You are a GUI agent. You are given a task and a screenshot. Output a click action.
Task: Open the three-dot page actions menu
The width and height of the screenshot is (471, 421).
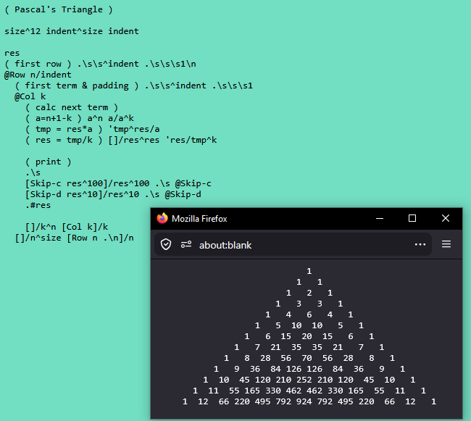tap(420, 244)
